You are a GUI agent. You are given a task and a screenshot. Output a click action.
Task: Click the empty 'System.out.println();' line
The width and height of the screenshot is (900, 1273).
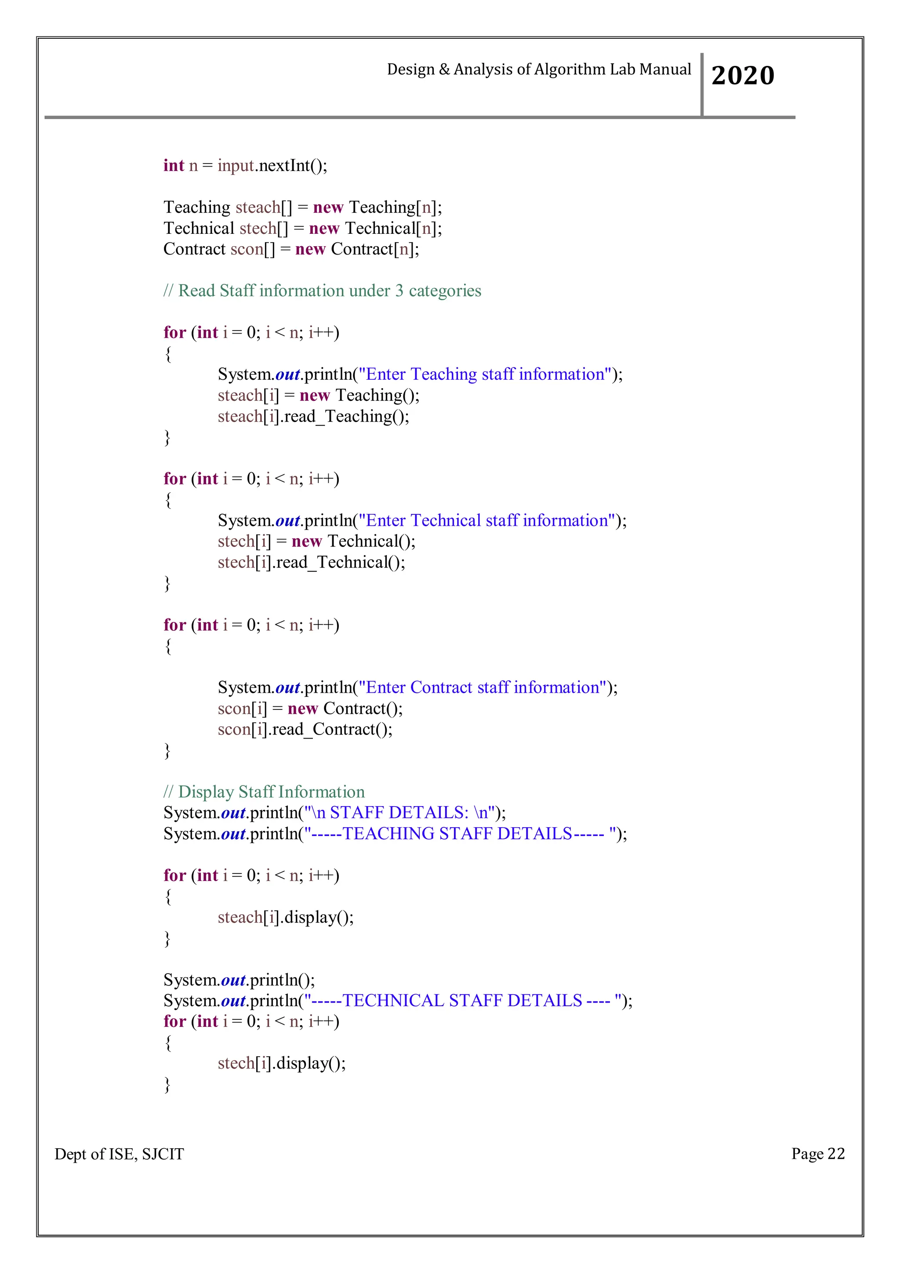240,980
